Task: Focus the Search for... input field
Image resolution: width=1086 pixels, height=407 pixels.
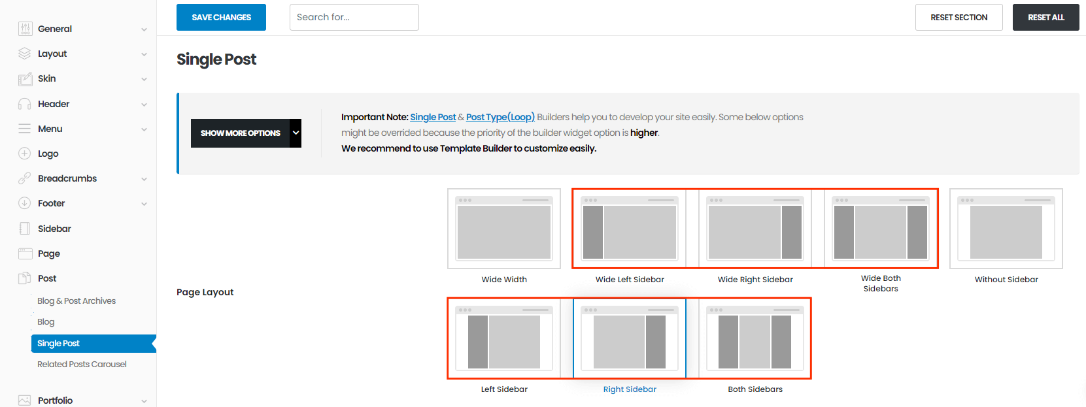Action: pyautogui.click(x=354, y=18)
